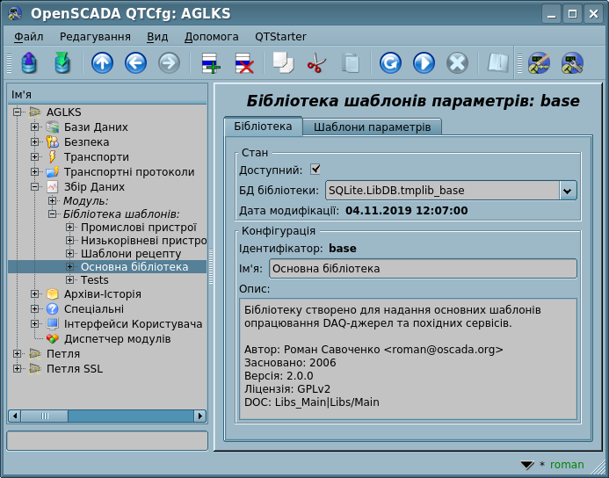Expand the Архіви-Історія node

[34, 294]
